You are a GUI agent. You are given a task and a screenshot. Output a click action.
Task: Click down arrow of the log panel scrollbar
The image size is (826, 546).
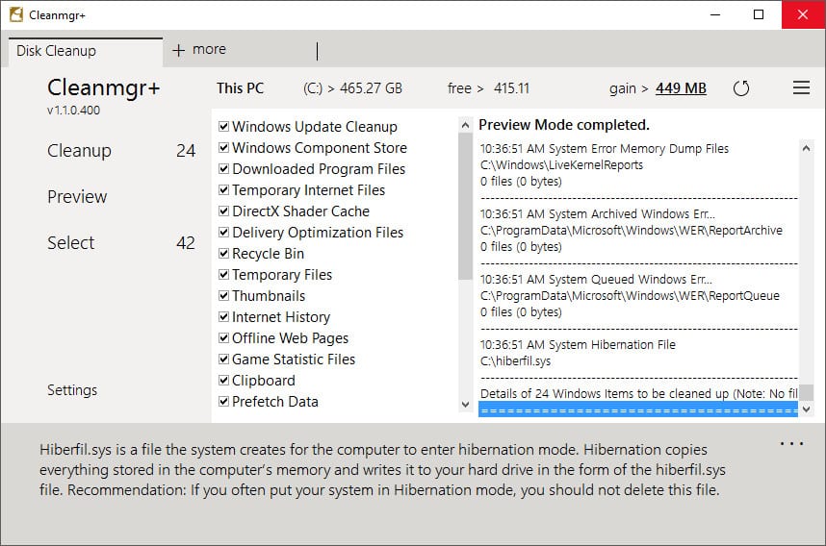coord(807,409)
